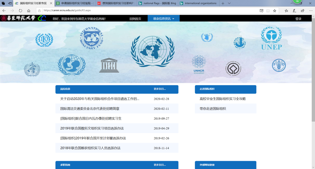This screenshot has height=169, width=315.
Task: Add page to favorites with star icon
Action: tap(274, 11)
